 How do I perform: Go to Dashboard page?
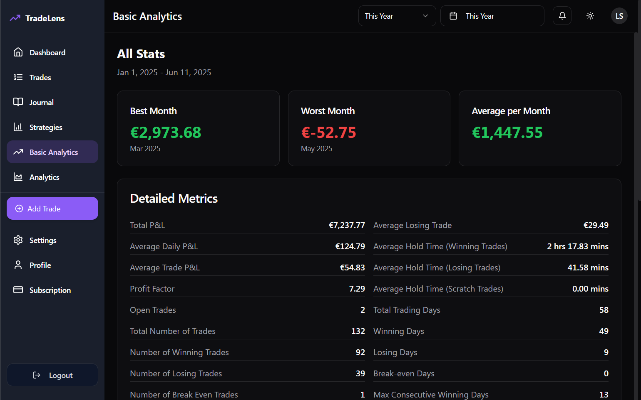[52, 52]
